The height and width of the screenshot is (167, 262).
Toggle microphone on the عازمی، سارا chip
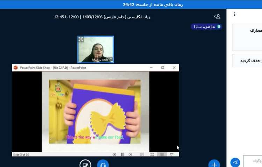tap(219, 26)
